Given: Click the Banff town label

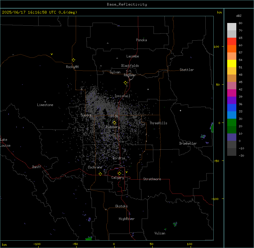Looking at the screenshot, I should click(37, 167).
